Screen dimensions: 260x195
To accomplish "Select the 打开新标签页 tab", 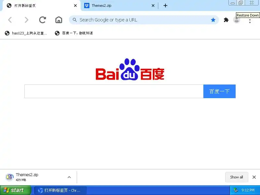I will tap(42, 6).
